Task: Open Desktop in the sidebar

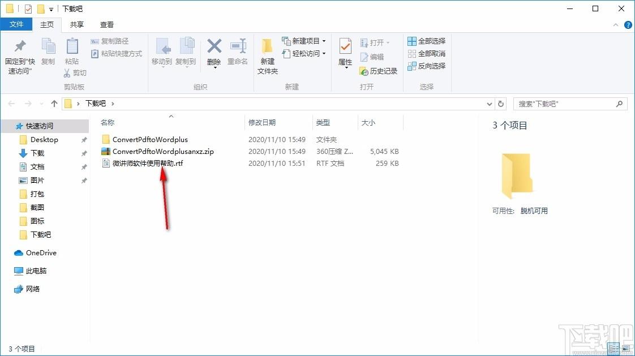Action: [45, 140]
